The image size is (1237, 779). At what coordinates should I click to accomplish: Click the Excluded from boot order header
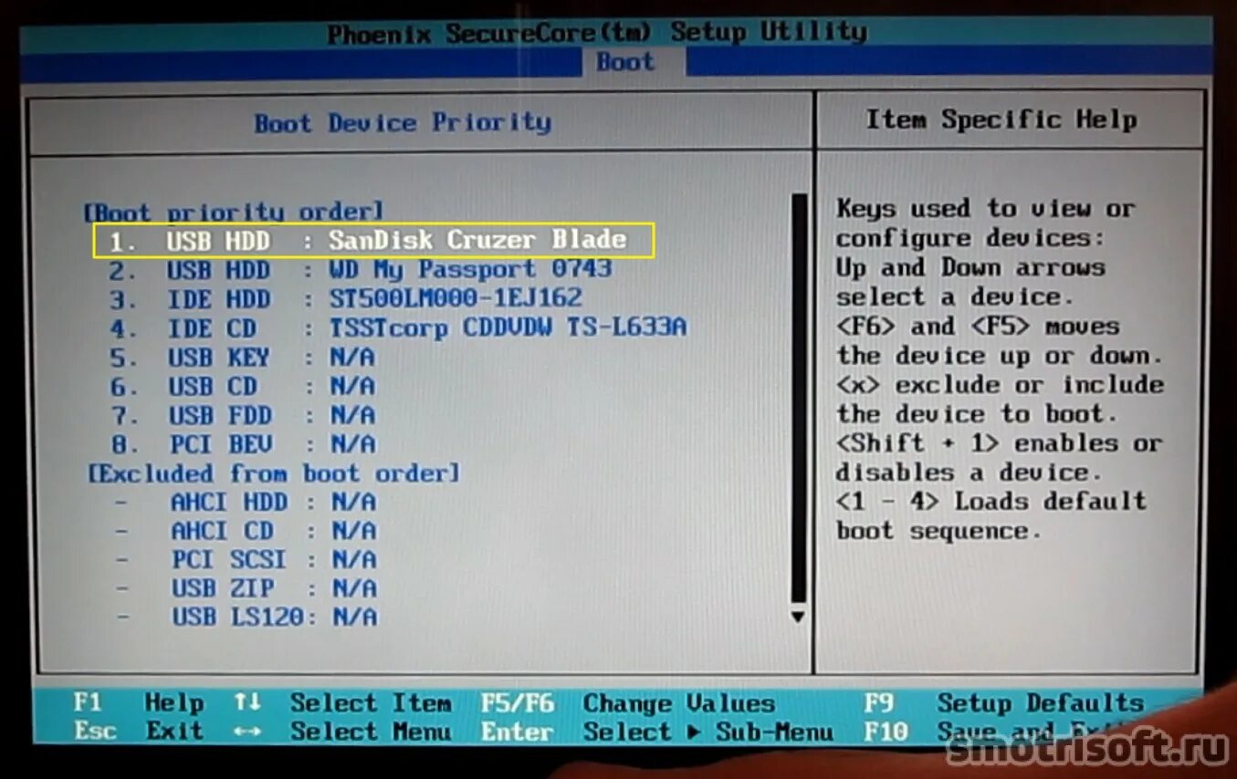273,473
